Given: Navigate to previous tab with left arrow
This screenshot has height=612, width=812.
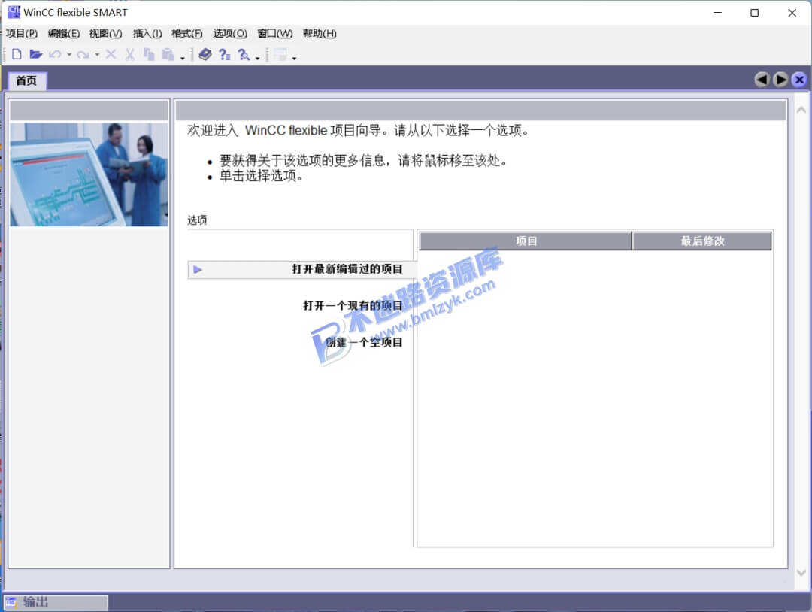Looking at the screenshot, I should click(762, 80).
